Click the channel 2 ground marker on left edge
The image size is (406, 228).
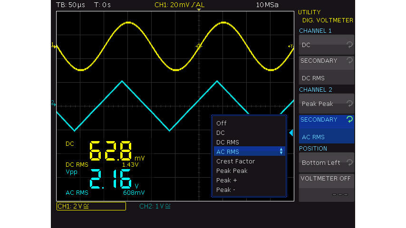53,103
